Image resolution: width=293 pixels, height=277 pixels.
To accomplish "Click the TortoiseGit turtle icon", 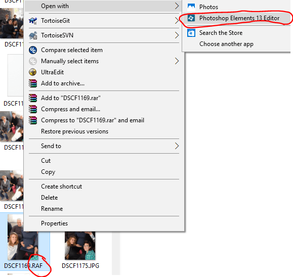I will click(33, 21).
